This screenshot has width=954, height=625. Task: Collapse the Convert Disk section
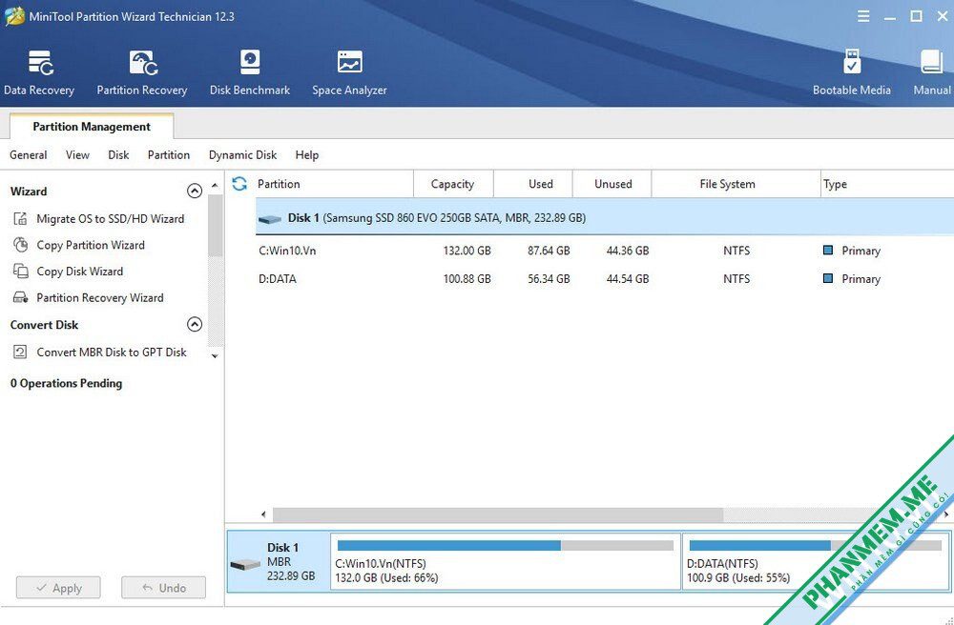[194, 324]
